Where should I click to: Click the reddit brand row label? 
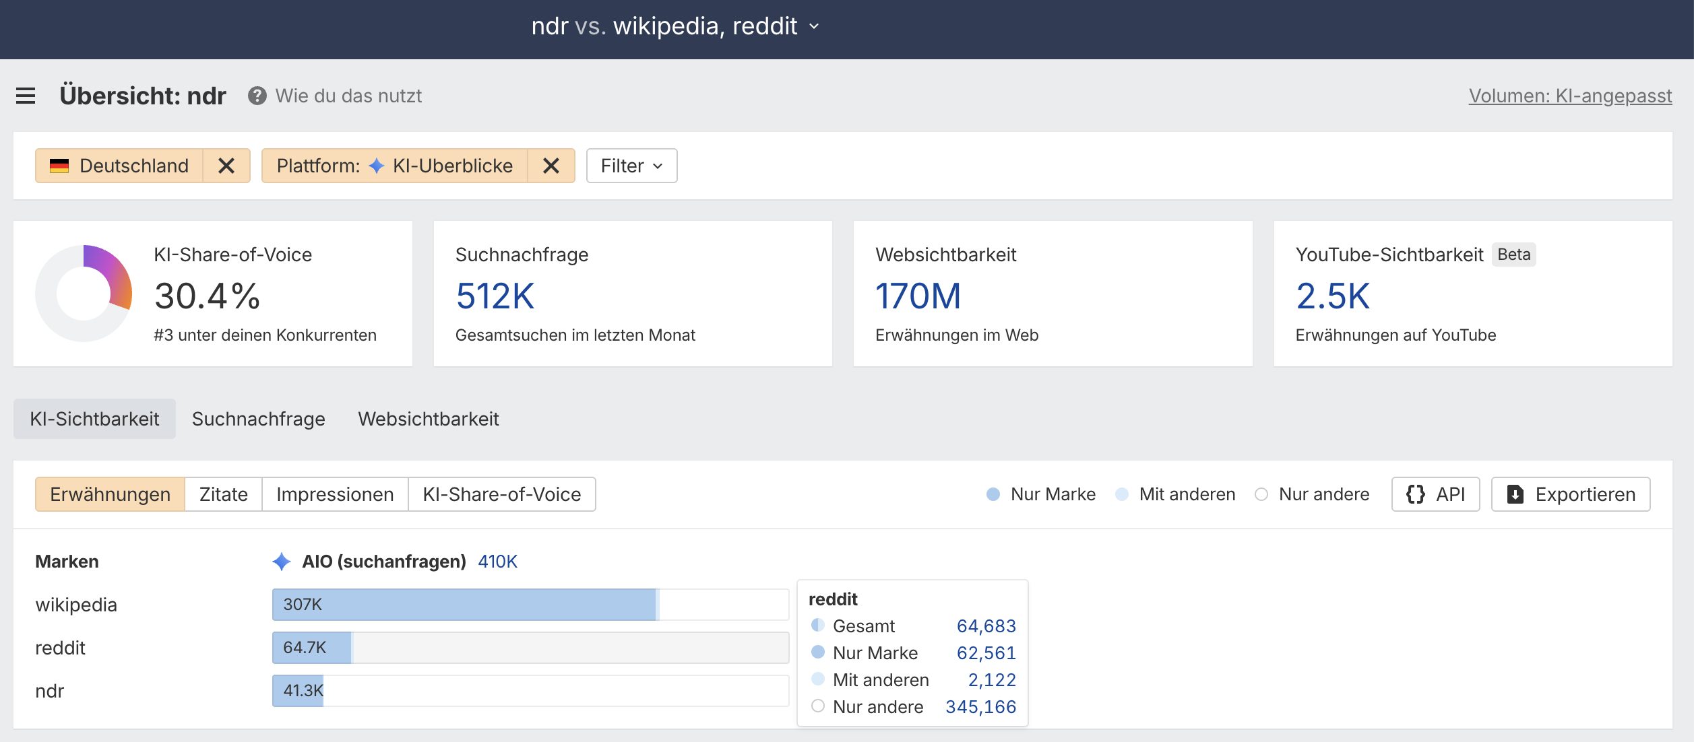pos(60,648)
